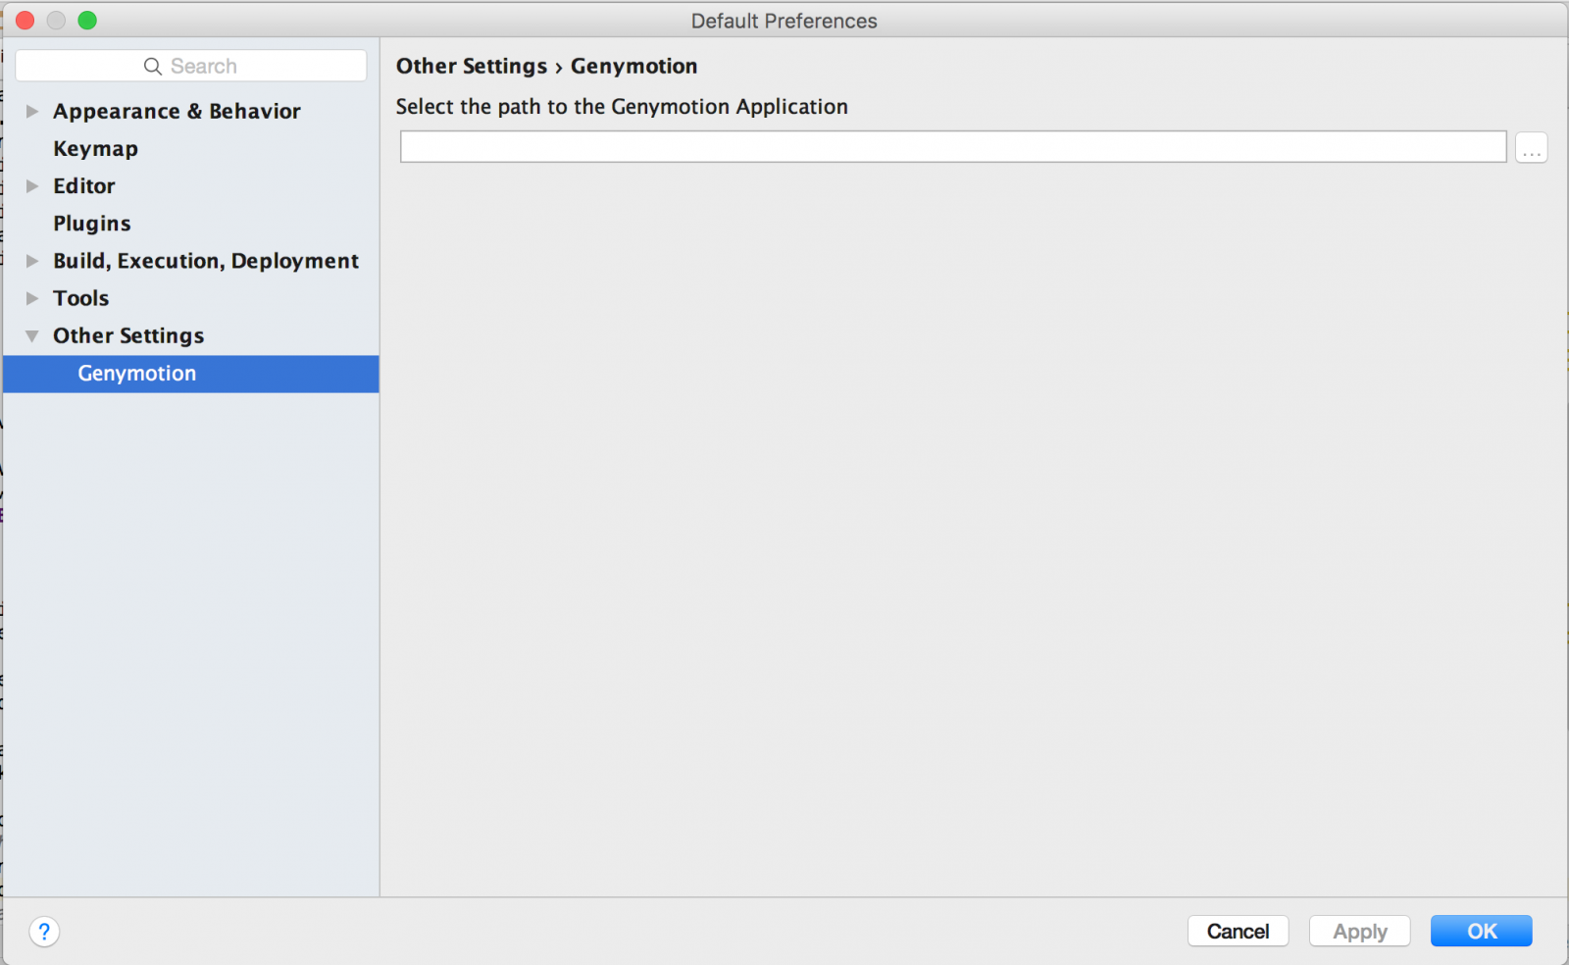Open the browse path ellipsis button

1531,147
